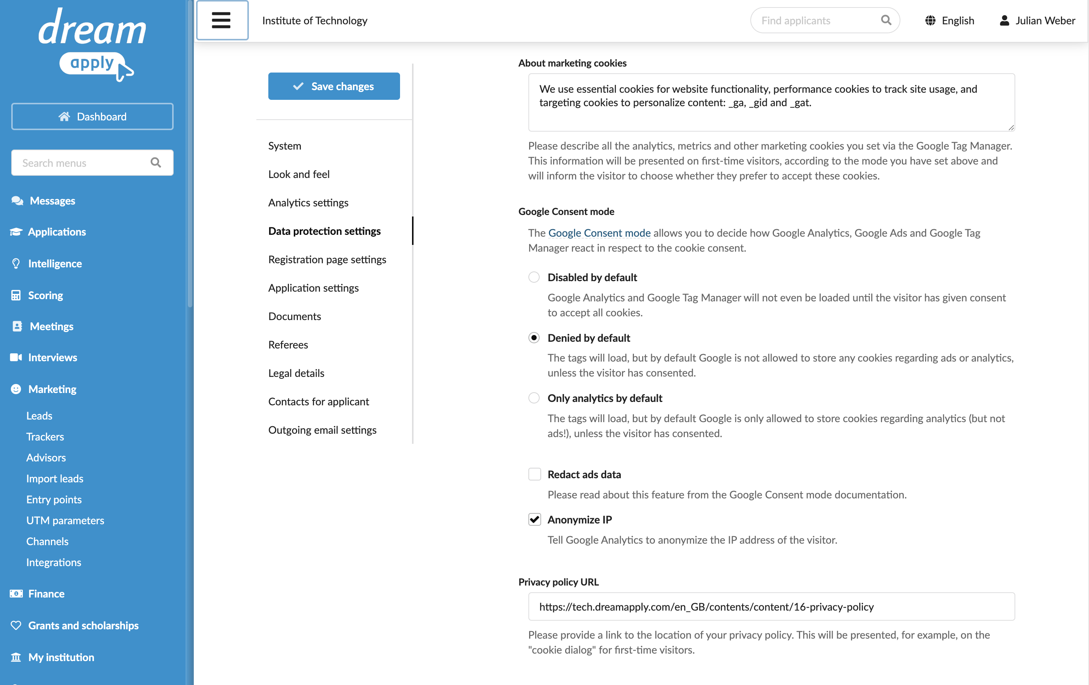Click the sidebar vertical scrollbar
Image resolution: width=1089 pixels, height=685 pixels.
(x=190, y=154)
